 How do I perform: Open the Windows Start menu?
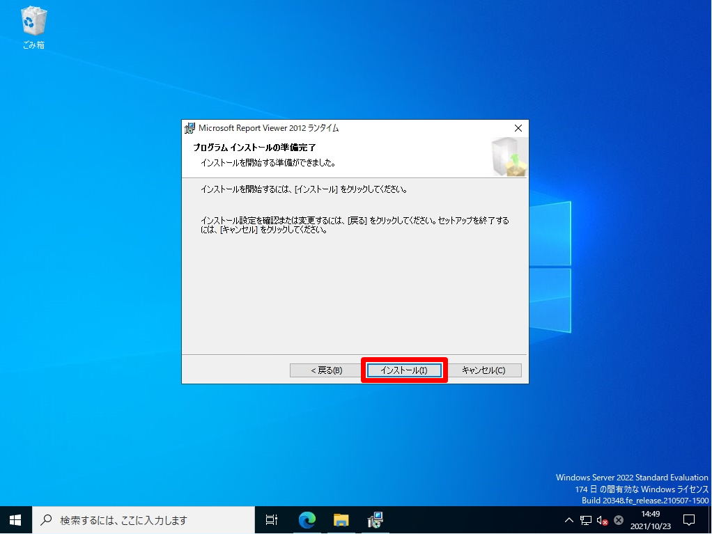click(15, 520)
